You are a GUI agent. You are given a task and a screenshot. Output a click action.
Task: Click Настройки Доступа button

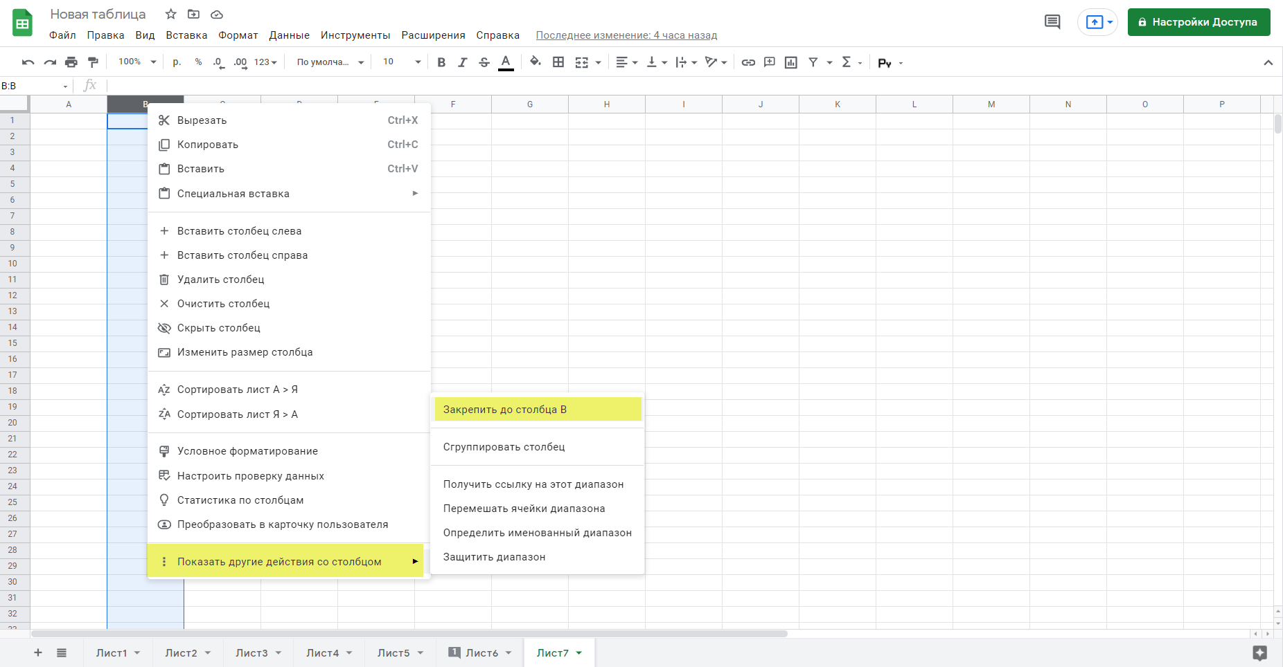tap(1198, 22)
